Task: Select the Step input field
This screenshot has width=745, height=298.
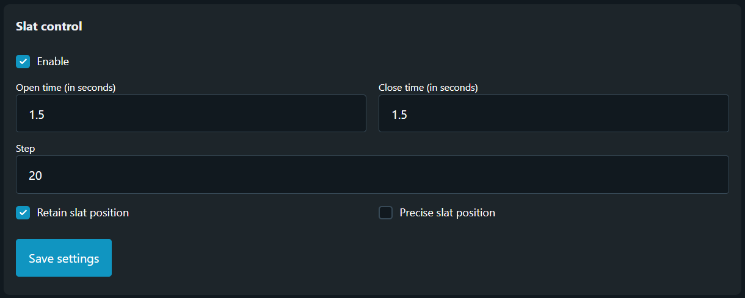Action: pos(372,175)
